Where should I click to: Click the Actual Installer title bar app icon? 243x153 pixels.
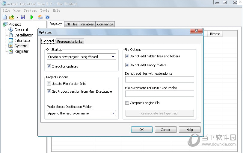pos(4,3)
